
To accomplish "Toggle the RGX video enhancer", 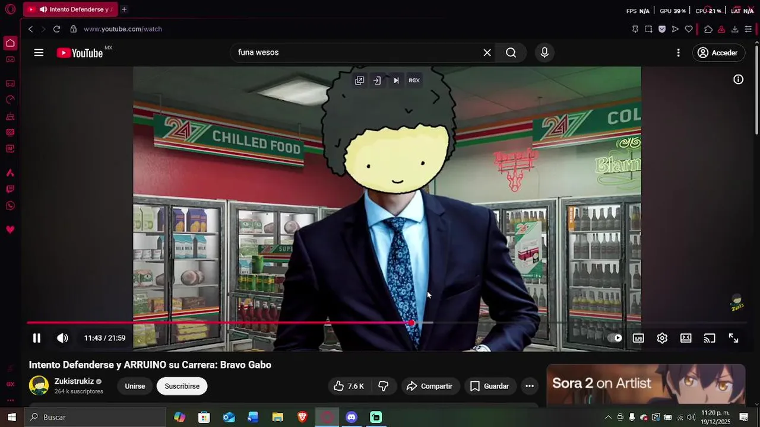I will 414,81.
